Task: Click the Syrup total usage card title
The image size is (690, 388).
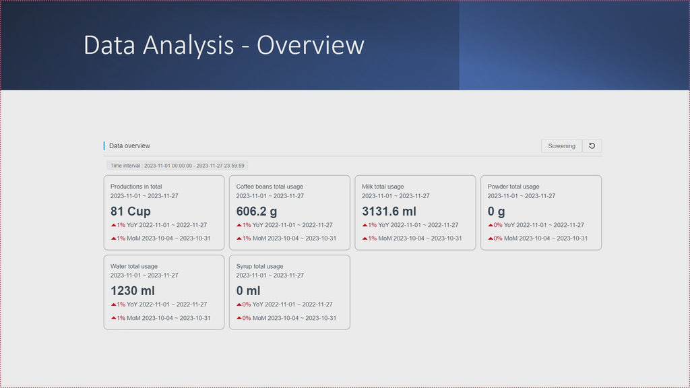Action: click(x=259, y=266)
